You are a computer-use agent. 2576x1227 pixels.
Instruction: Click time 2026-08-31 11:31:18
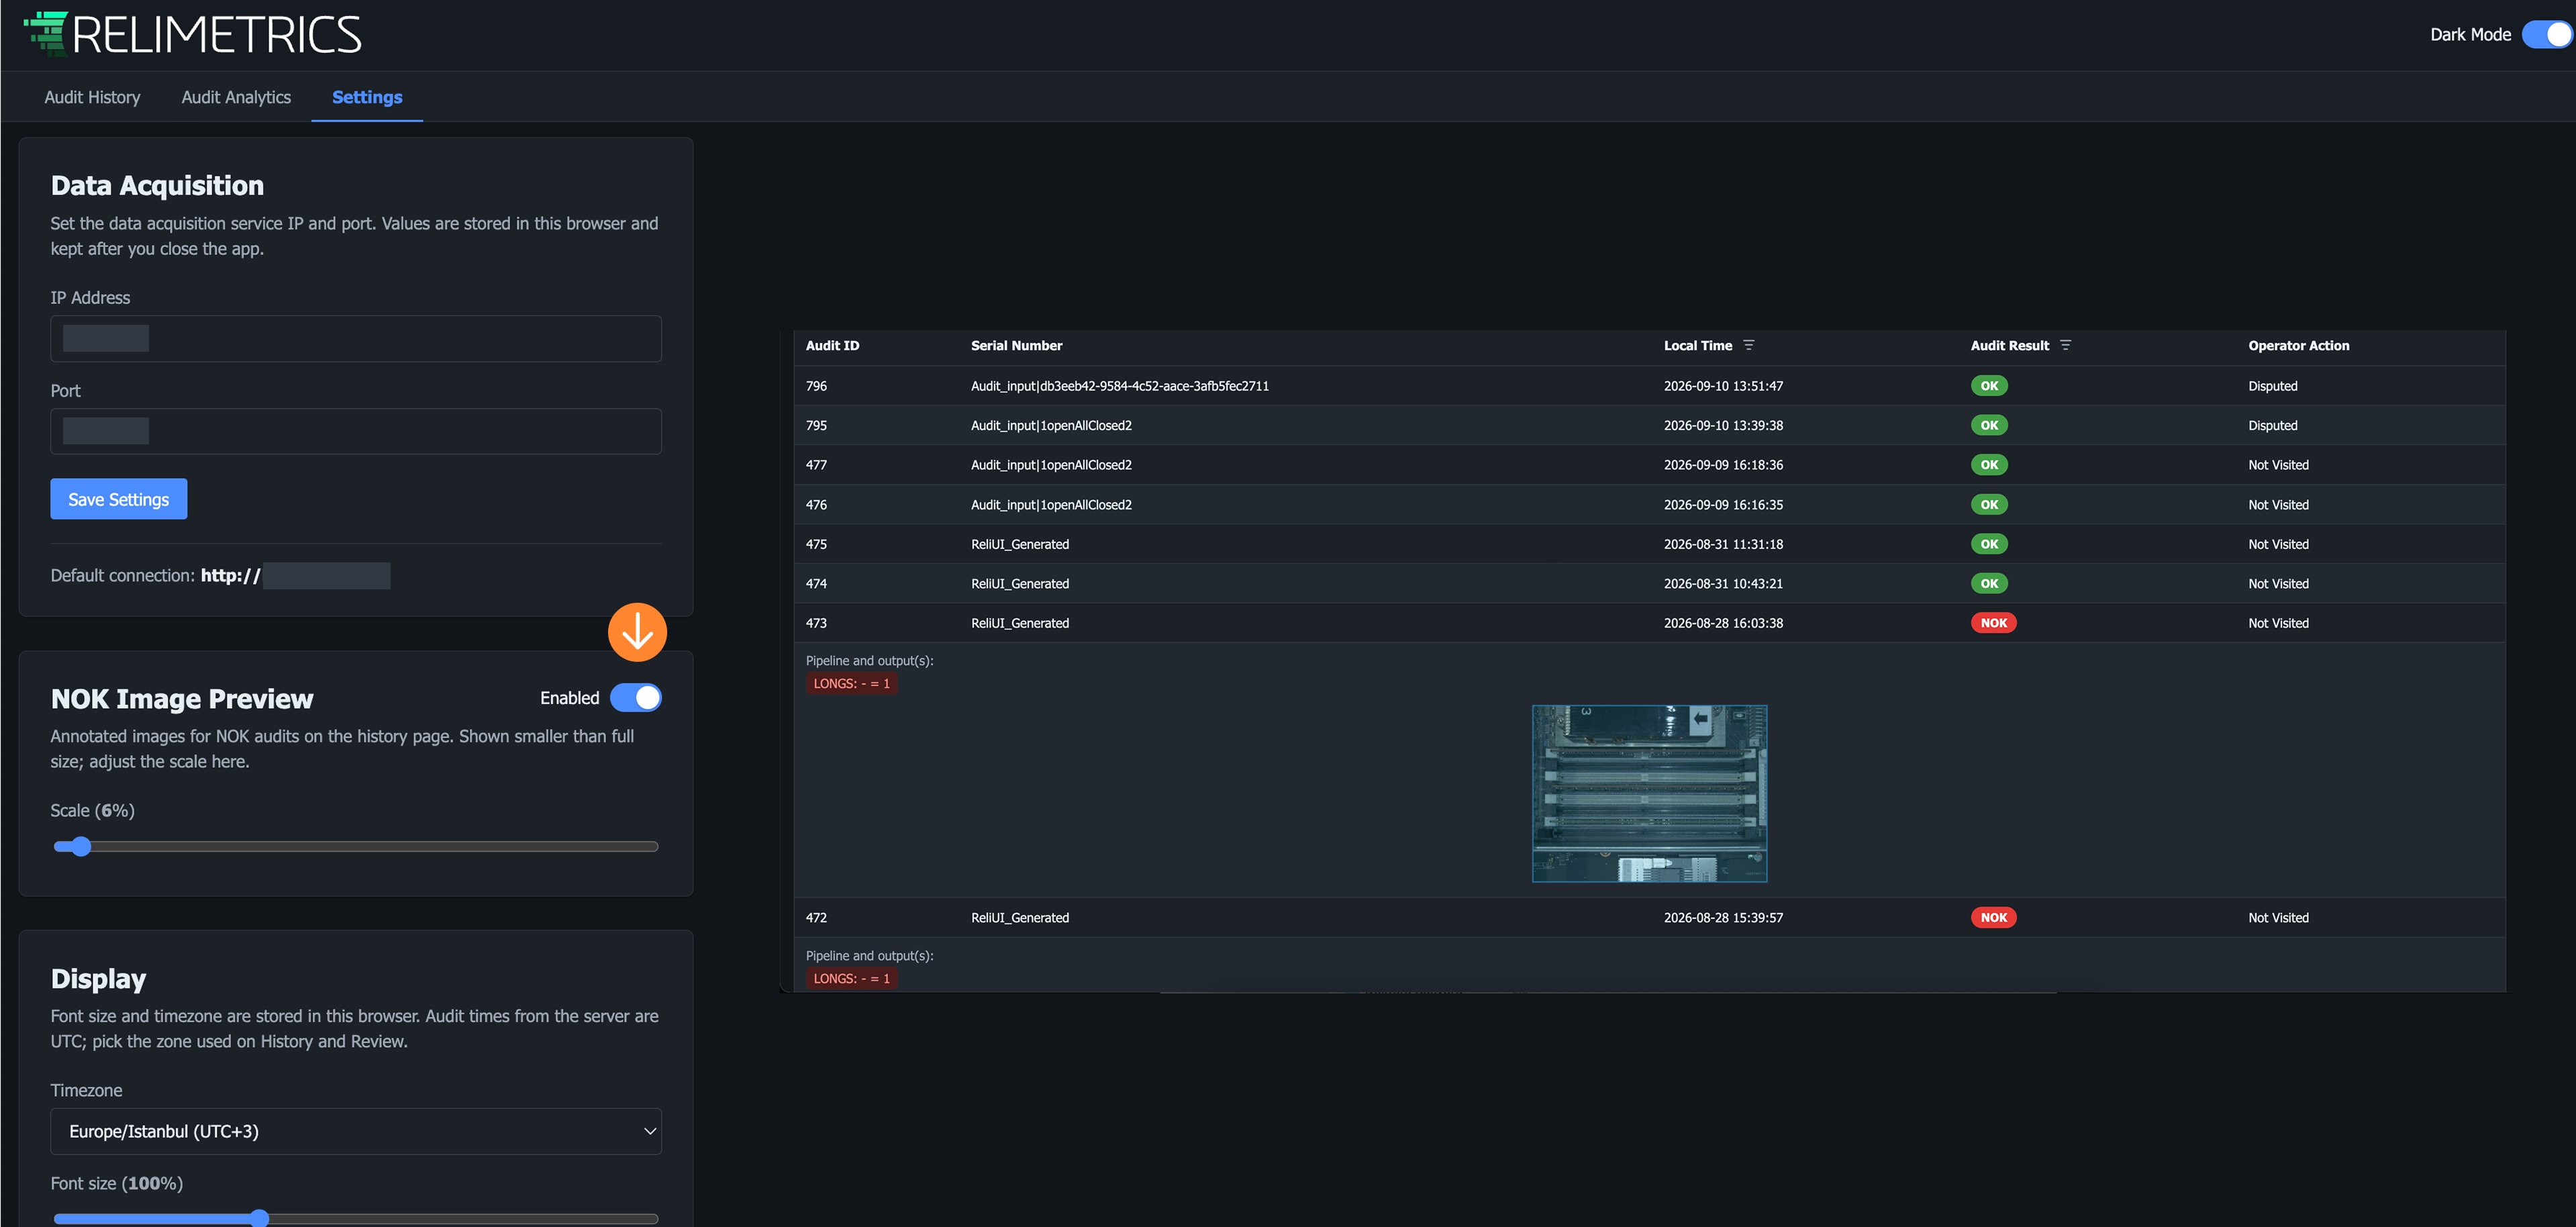coord(1723,544)
